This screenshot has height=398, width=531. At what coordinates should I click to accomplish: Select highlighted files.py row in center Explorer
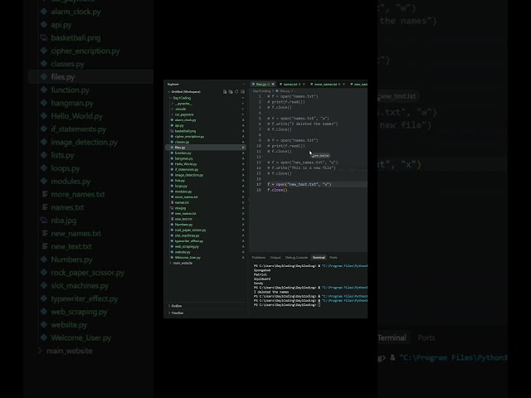206,148
